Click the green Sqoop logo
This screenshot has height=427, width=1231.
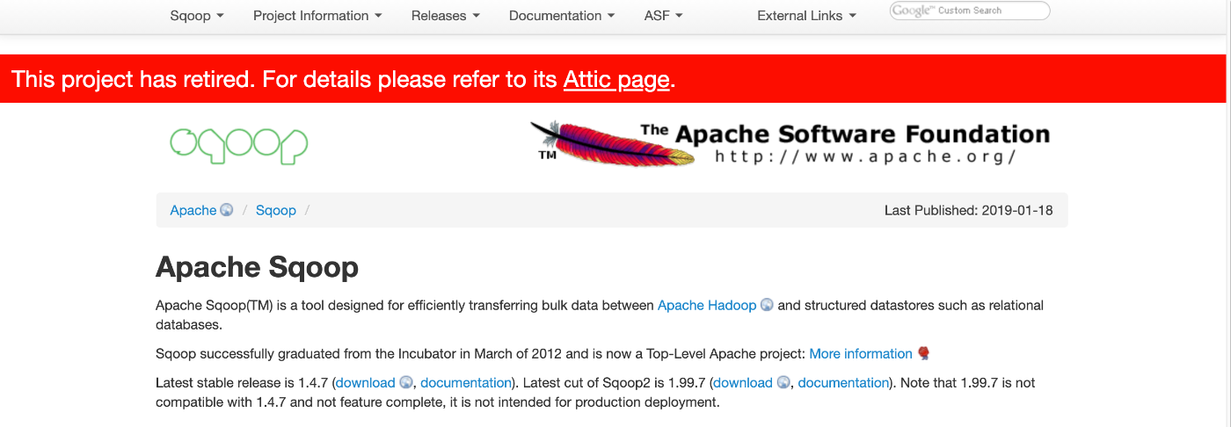click(x=239, y=145)
